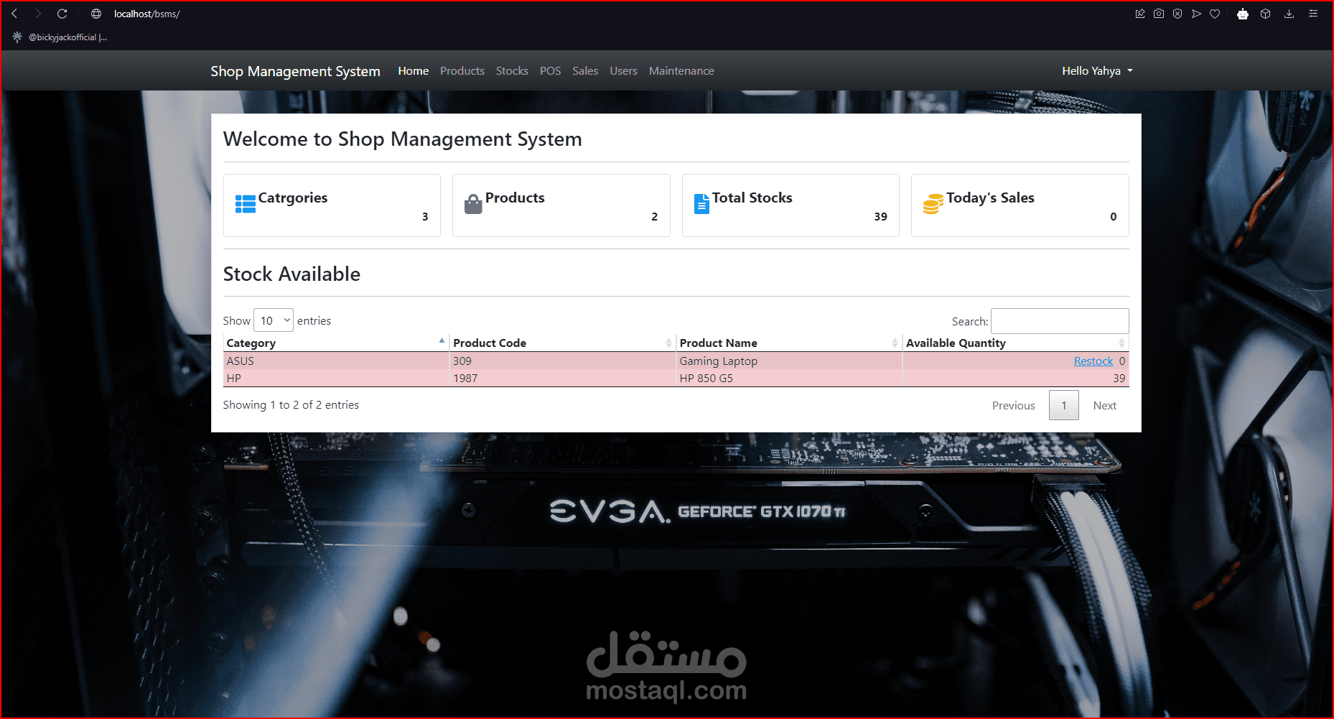
Task: Open the Users nav item
Action: (x=624, y=71)
